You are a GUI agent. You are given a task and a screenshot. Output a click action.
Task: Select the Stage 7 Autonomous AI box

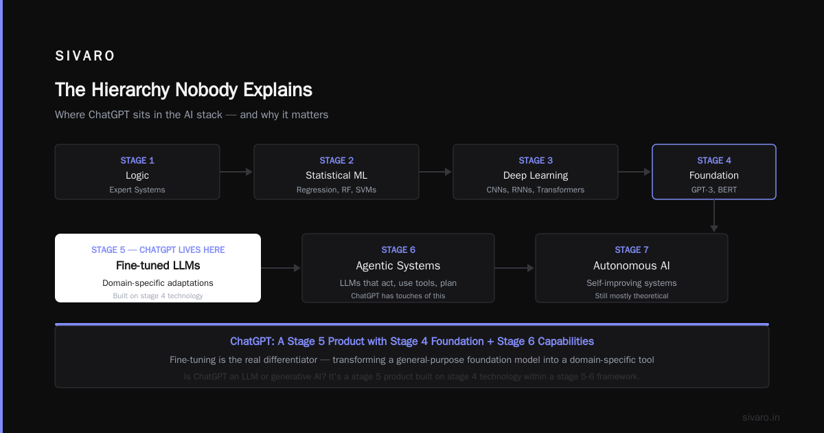632,268
